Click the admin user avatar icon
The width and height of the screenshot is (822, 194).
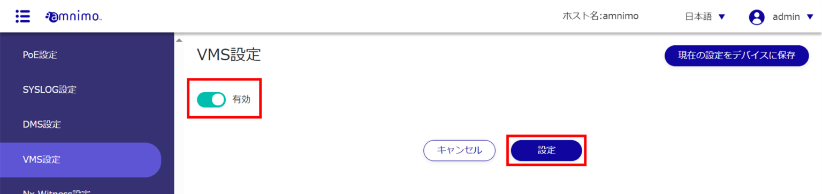pyautogui.click(x=757, y=17)
